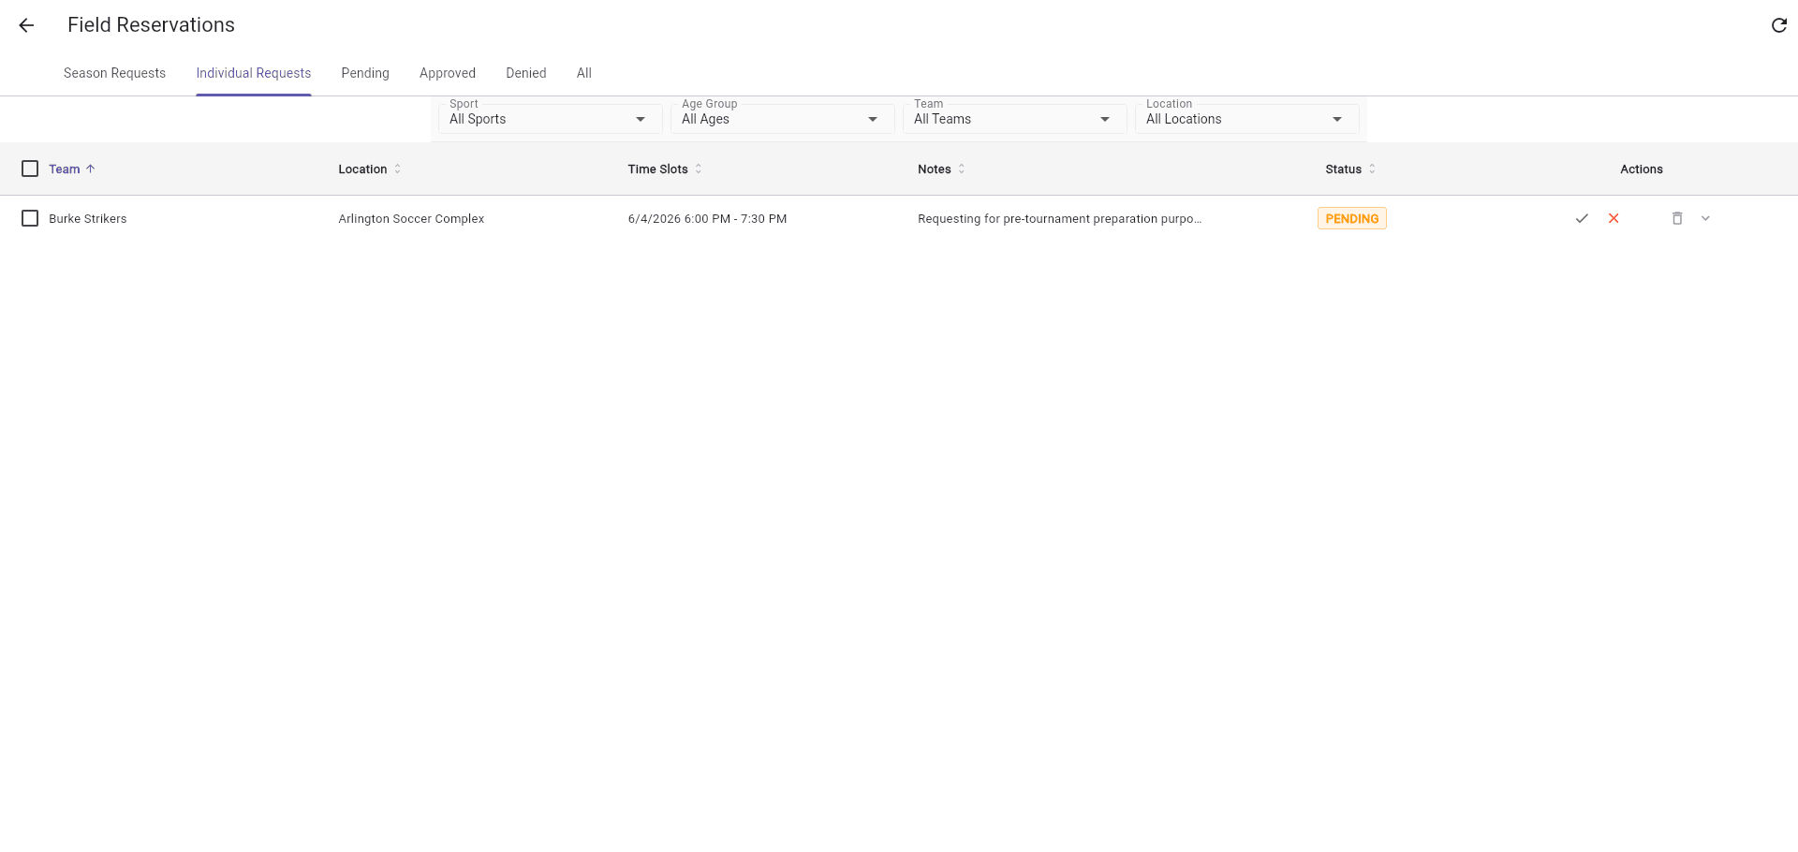Screen dimensions: 1798x852
Task: Click the Field Reservations page title
Action: (151, 25)
